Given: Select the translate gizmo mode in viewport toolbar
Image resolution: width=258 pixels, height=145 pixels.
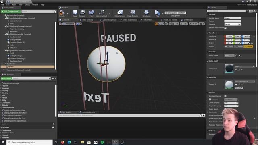Looking at the screenshot, I should point(156,24).
